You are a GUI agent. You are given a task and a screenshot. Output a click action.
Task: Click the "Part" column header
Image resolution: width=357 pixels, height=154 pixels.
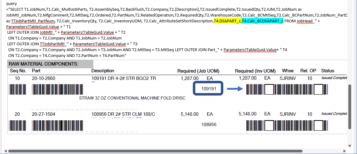pyautogui.click(x=36, y=71)
